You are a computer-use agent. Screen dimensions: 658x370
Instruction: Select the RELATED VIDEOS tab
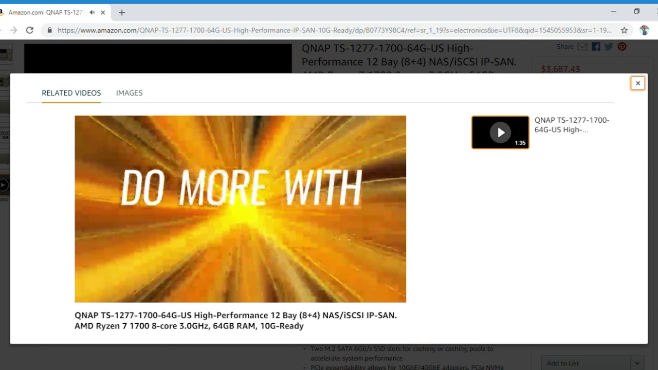(x=71, y=93)
